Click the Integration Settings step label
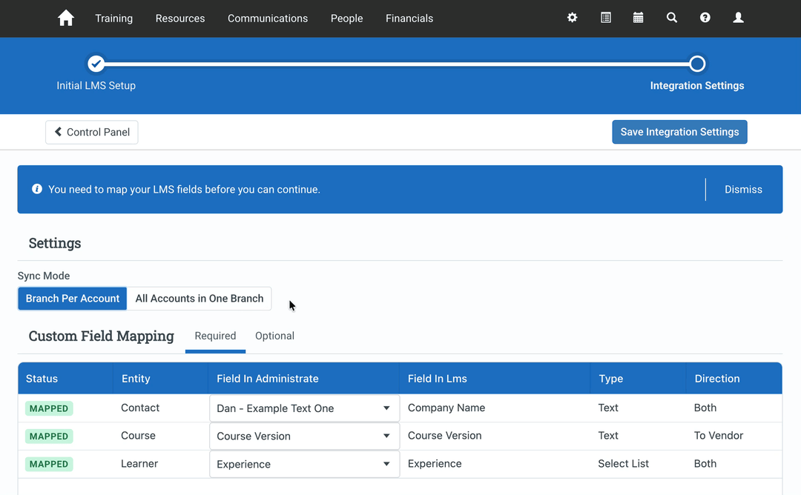This screenshot has height=495, width=801. point(696,86)
